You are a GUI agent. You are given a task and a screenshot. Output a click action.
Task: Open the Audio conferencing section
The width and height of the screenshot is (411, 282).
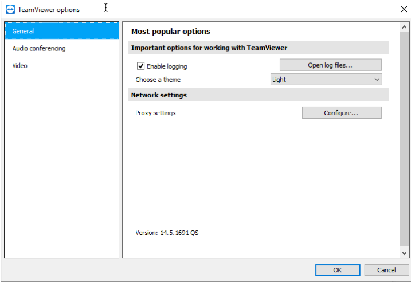click(61, 48)
